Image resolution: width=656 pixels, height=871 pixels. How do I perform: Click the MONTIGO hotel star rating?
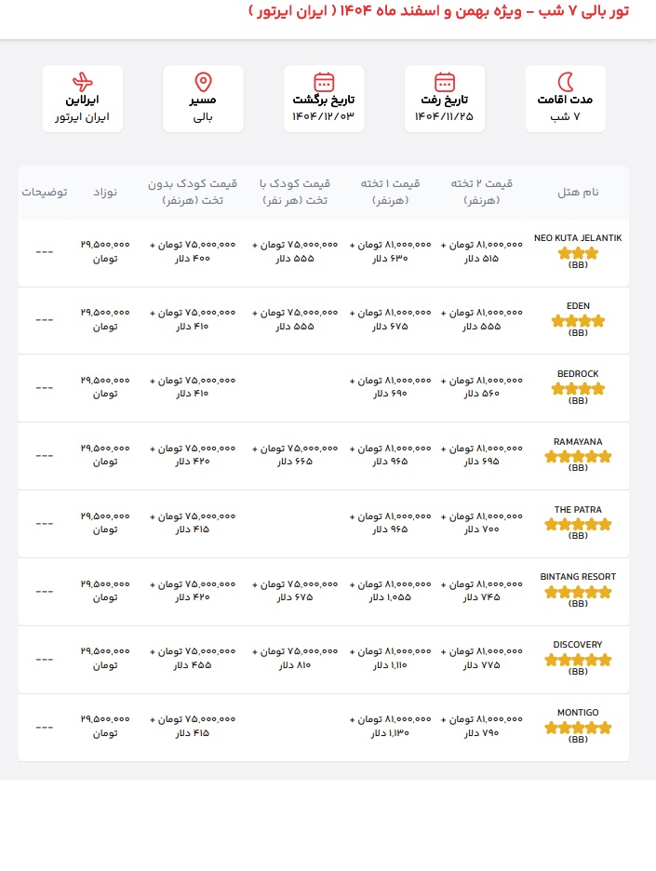pos(578,728)
